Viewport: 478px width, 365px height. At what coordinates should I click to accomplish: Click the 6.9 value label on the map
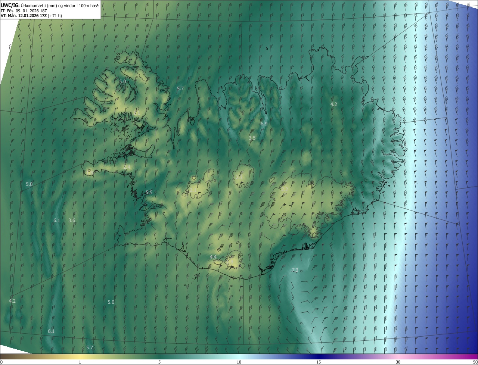[264, 124]
